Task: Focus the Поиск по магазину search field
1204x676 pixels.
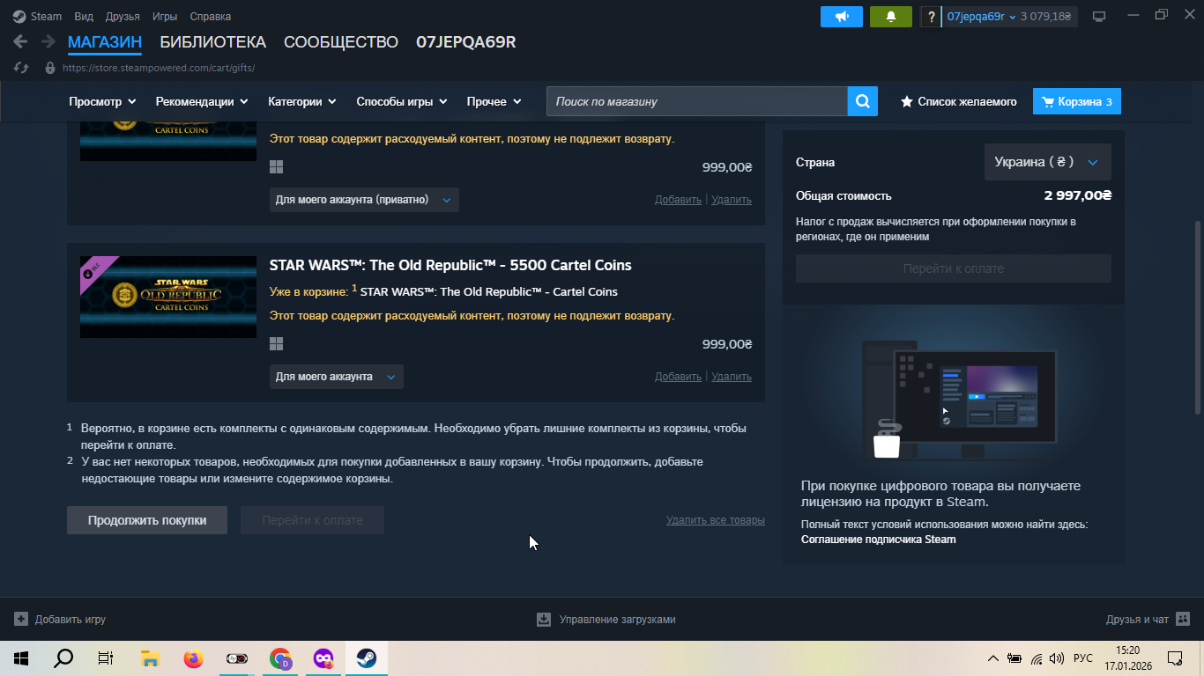Action: pyautogui.click(x=697, y=101)
